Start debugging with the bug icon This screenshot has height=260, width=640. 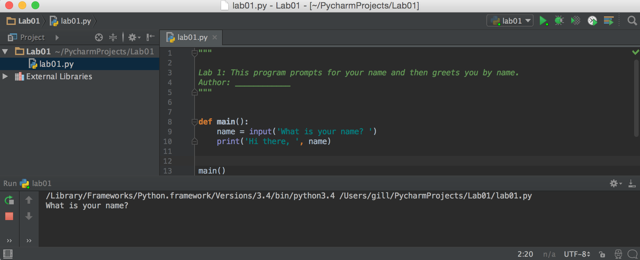point(559,21)
